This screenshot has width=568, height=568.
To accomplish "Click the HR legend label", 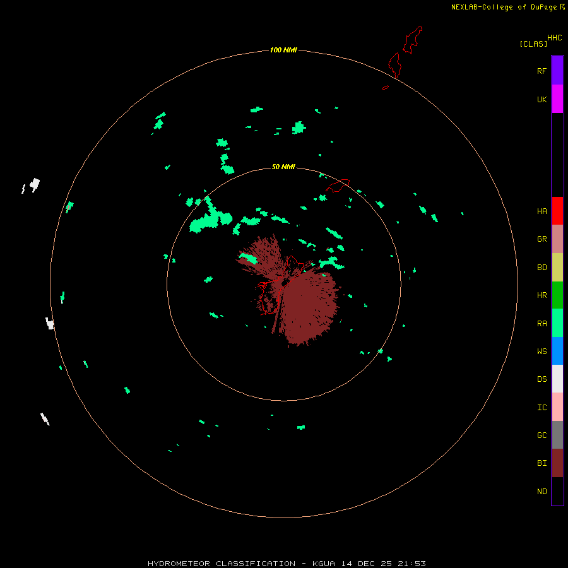I will pos(541,295).
